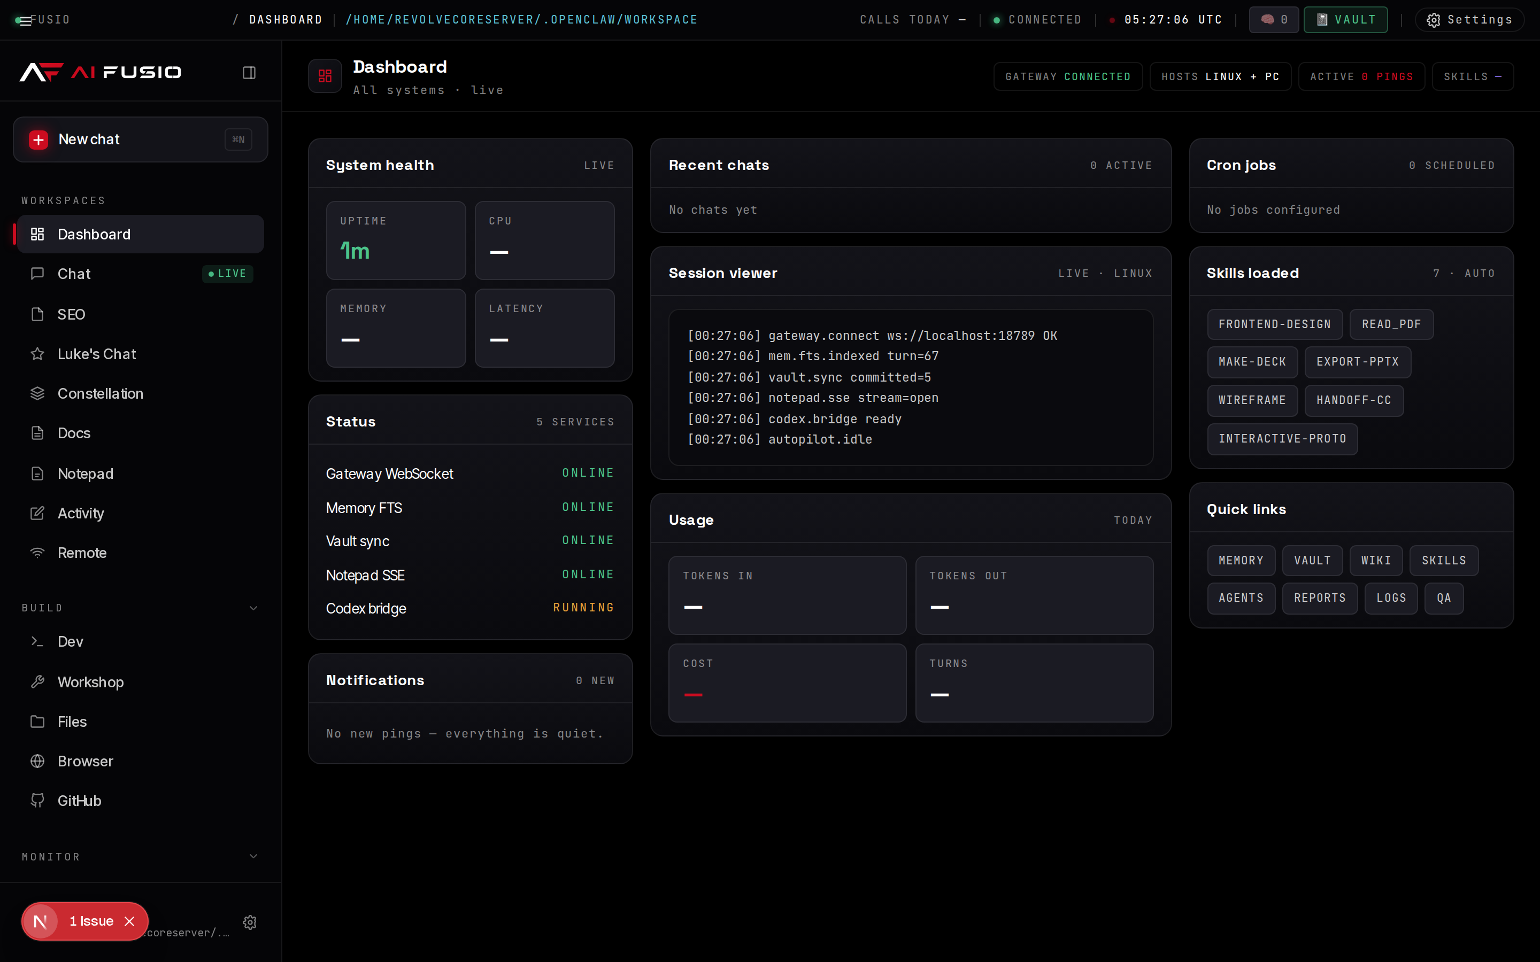
Task: Open the Dashboard workspace
Action: click(140, 234)
